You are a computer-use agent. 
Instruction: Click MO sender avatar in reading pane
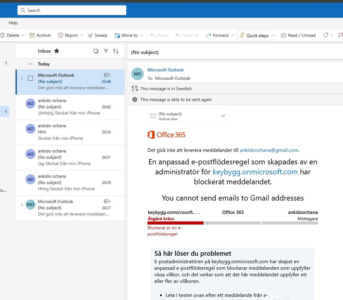pyautogui.click(x=138, y=74)
